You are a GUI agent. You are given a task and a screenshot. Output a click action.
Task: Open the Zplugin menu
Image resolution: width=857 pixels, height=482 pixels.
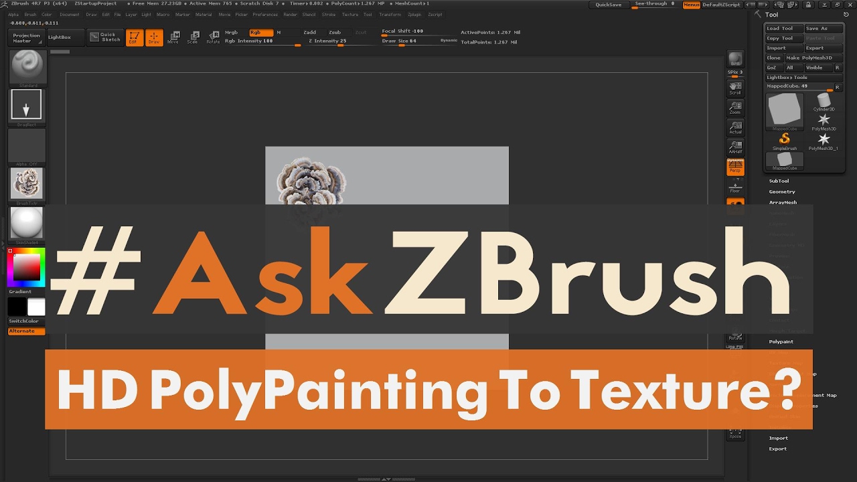(x=414, y=14)
